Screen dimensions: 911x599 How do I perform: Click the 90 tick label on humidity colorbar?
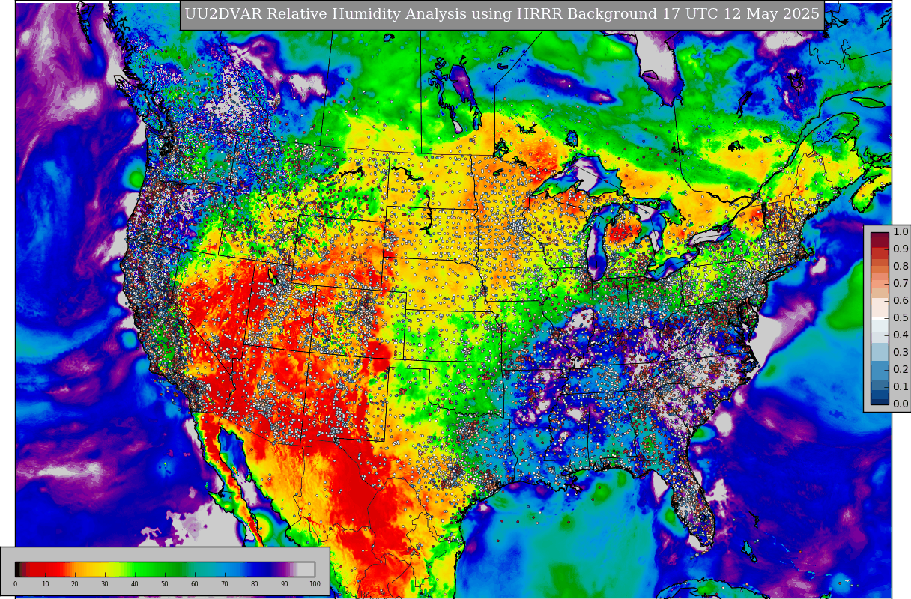coord(285,584)
